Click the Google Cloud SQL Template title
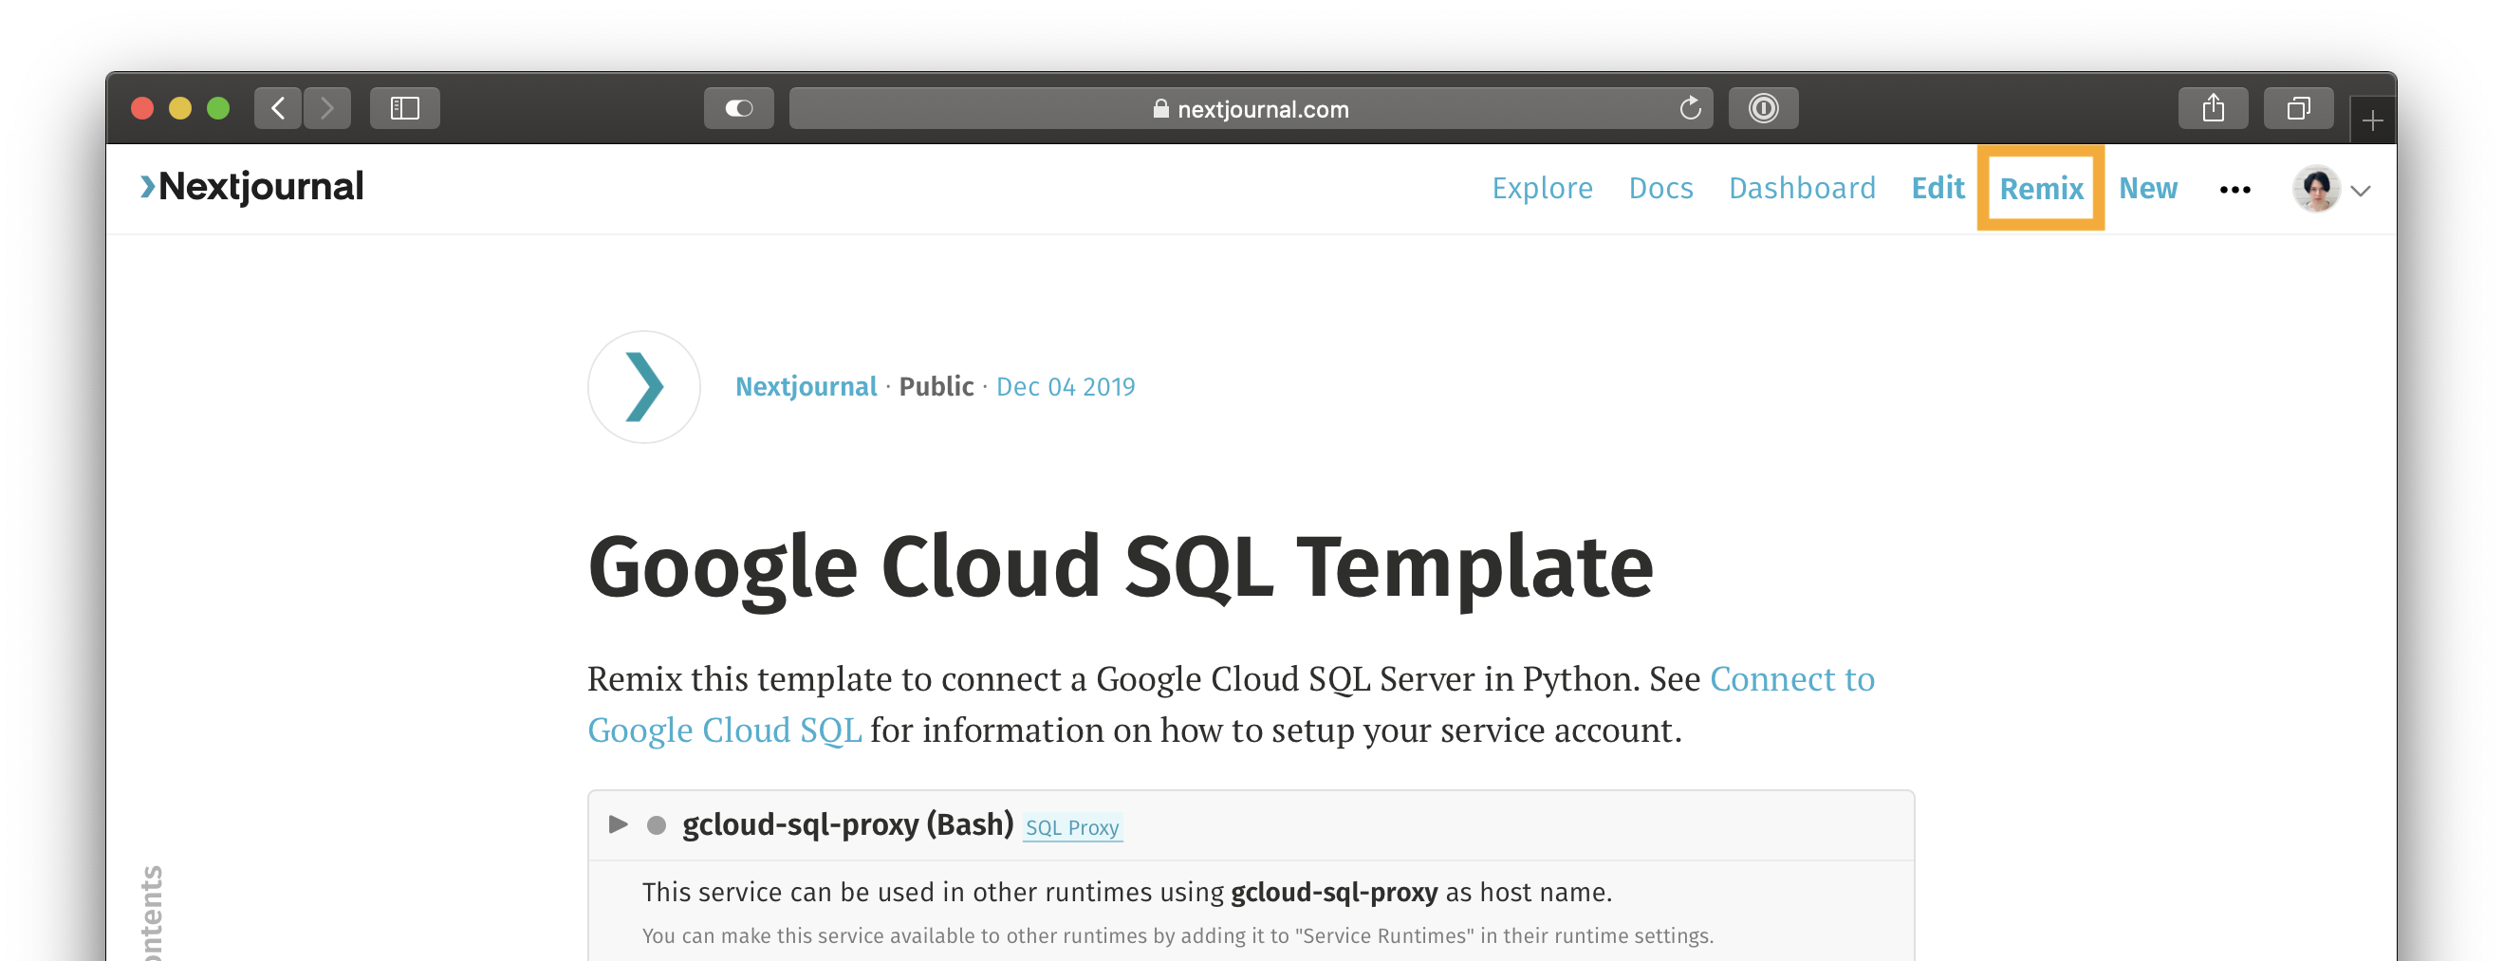This screenshot has width=2503, height=961. click(x=1121, y=568)
